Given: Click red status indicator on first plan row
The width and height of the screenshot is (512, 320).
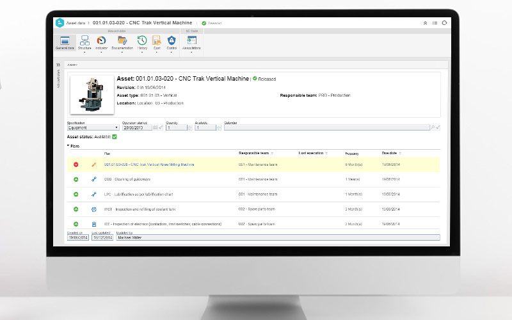Looking at the screenshot, I should pos(76,164).
